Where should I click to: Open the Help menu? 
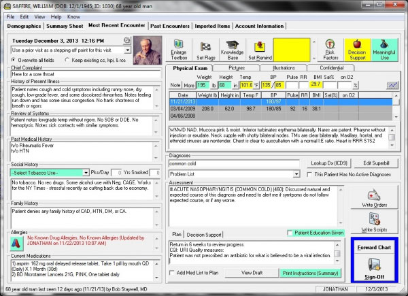[56, 17]
